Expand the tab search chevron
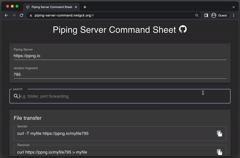 click(233, 7)
